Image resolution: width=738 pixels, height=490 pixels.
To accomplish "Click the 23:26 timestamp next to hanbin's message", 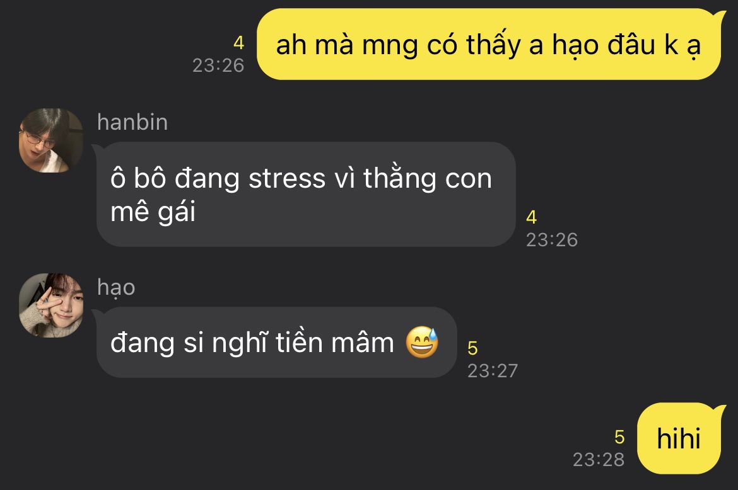I will click(x=552, y=239).
